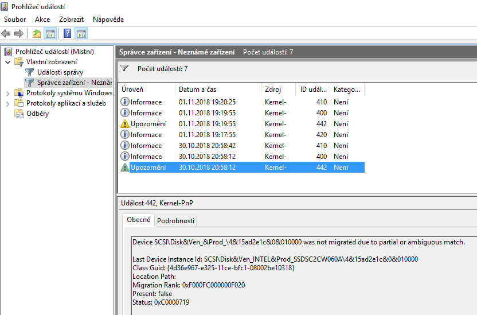This screenshot has height=315, width=477.
Task: Click icon of Prohlížeč událostí (Místní) root
Action: click(8, 52)
